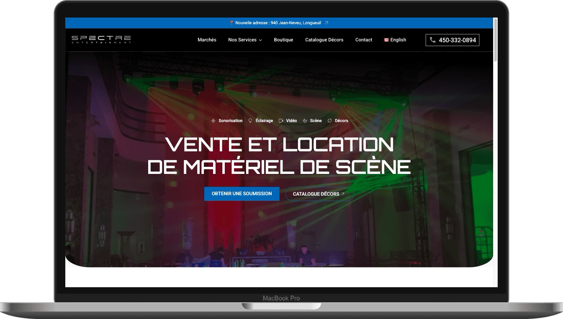
Task: Open the CATALOGUE DÉCORS button
Action: 319,194
